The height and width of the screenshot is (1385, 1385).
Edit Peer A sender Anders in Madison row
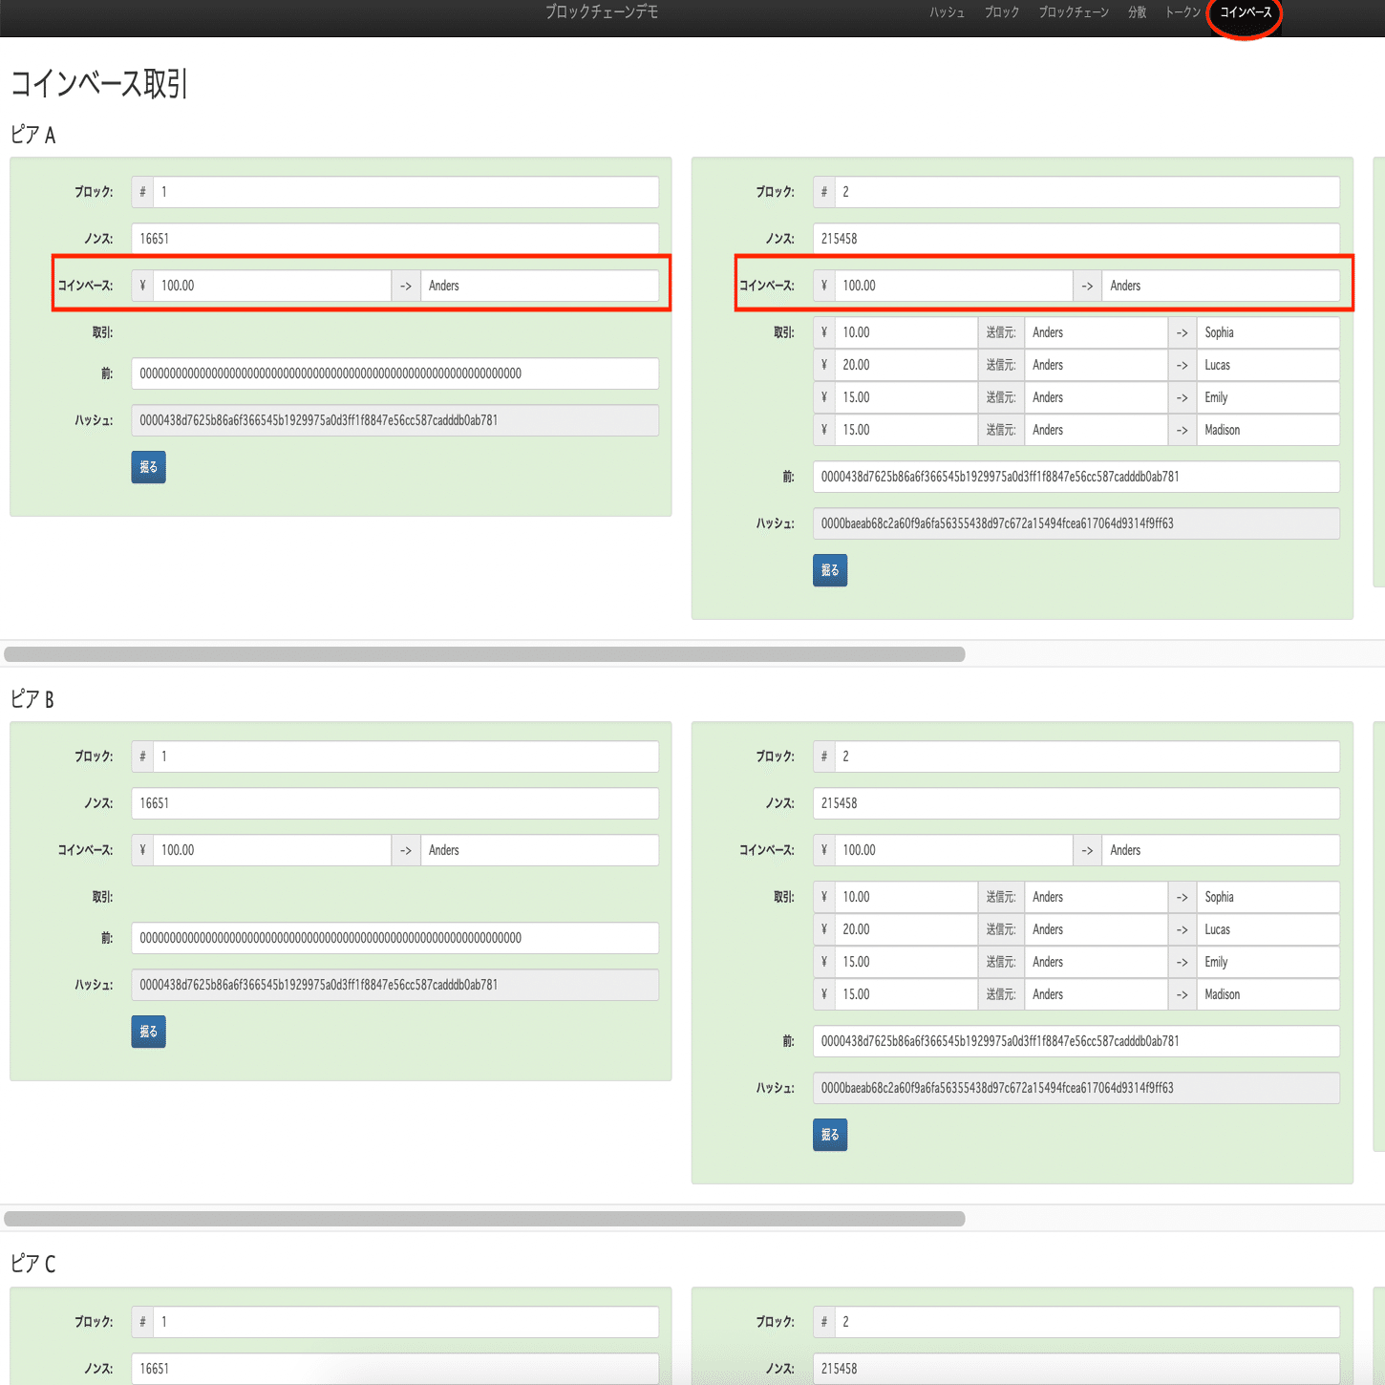click(x=1097, y=430)
